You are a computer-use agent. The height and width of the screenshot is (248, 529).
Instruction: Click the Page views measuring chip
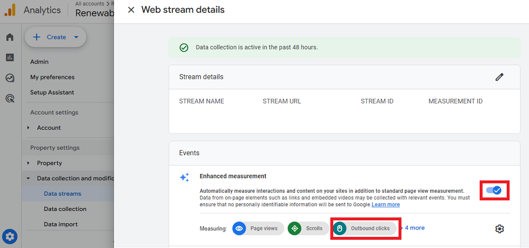pyautogui.click(x=258, y=229)
